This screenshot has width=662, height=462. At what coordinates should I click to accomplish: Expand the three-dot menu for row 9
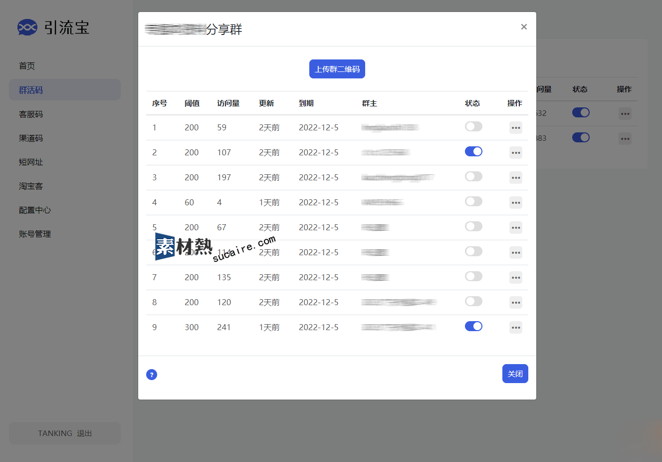click(515, 328)
